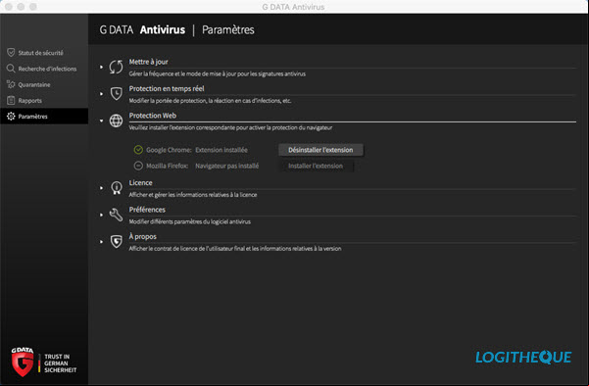Click the shield icon beside Statut de sécurité
This screenshot has width=589, height=386.
click(11, 53)
